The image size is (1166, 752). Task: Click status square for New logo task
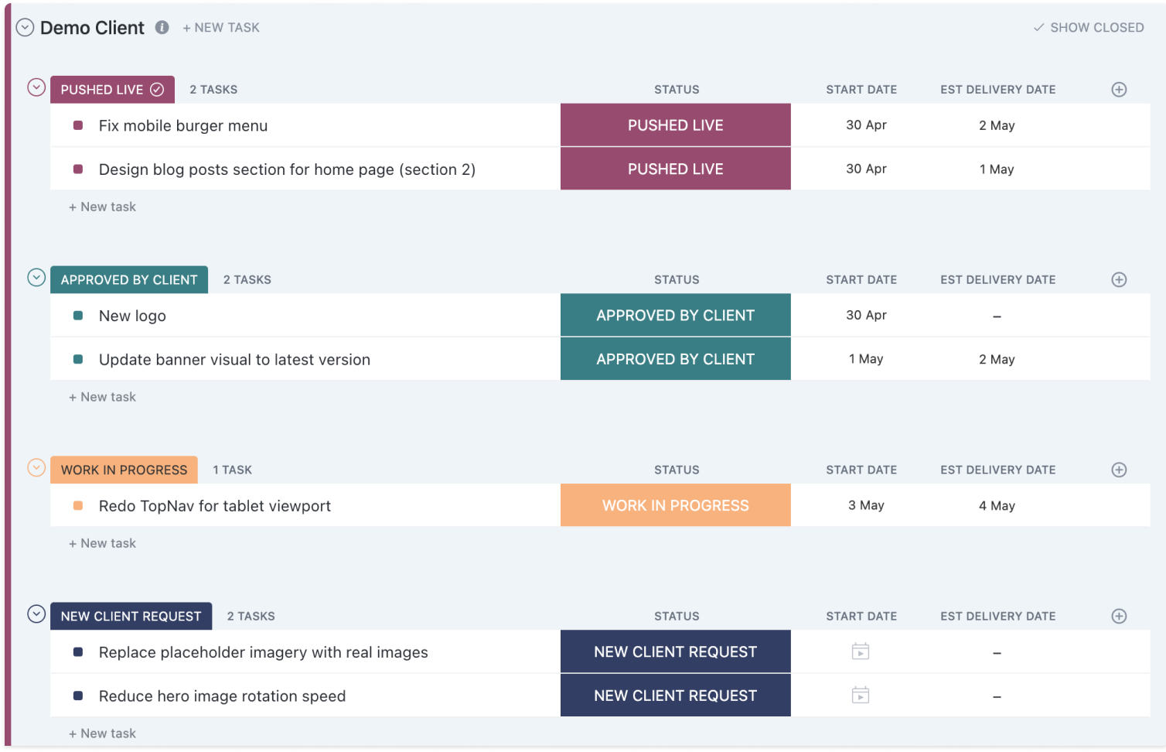click(x=78, y=316)
